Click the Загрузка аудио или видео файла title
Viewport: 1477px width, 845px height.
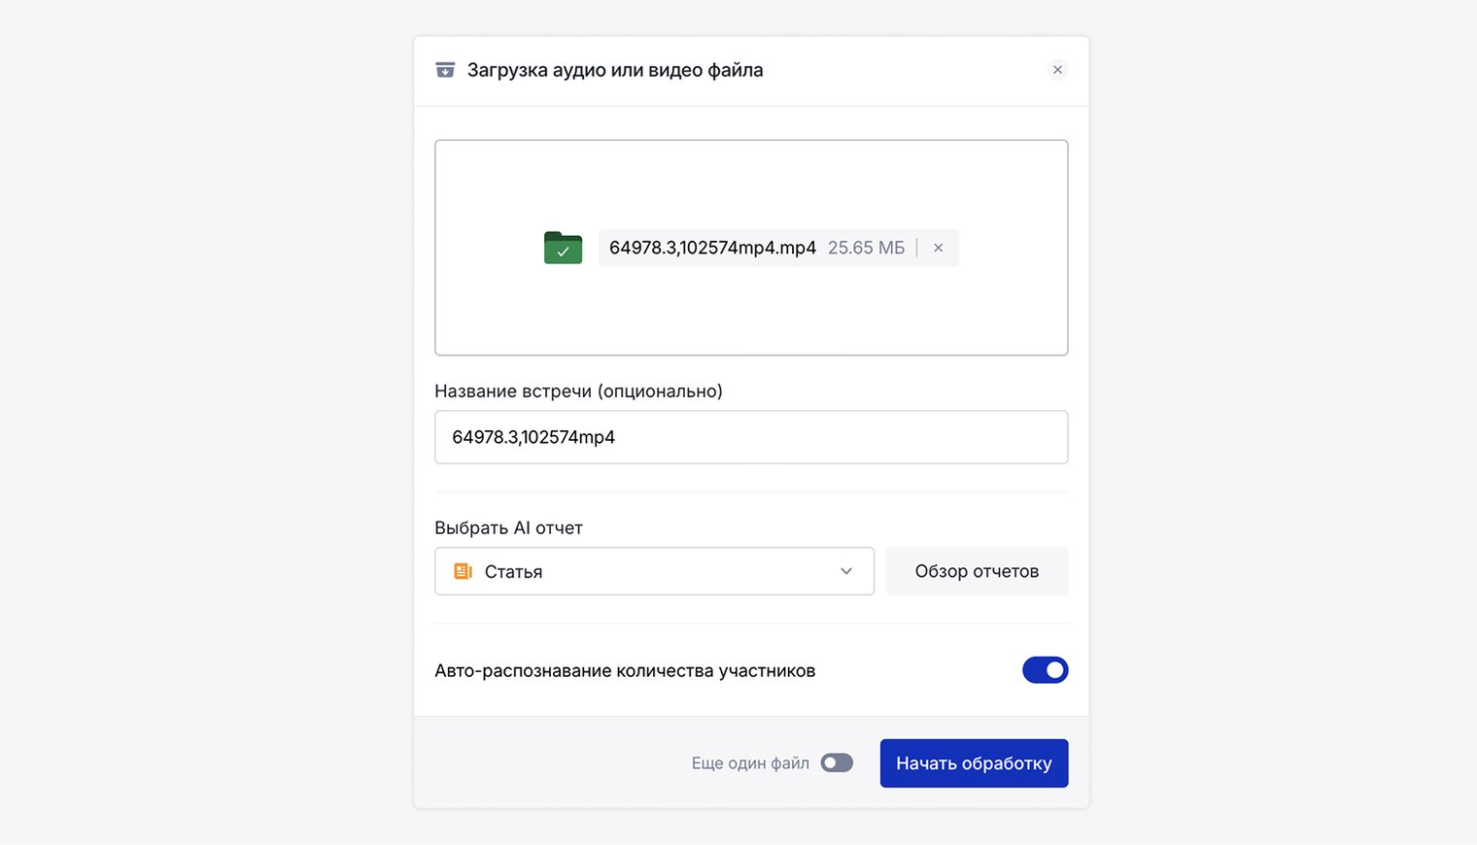pos(615,70)
